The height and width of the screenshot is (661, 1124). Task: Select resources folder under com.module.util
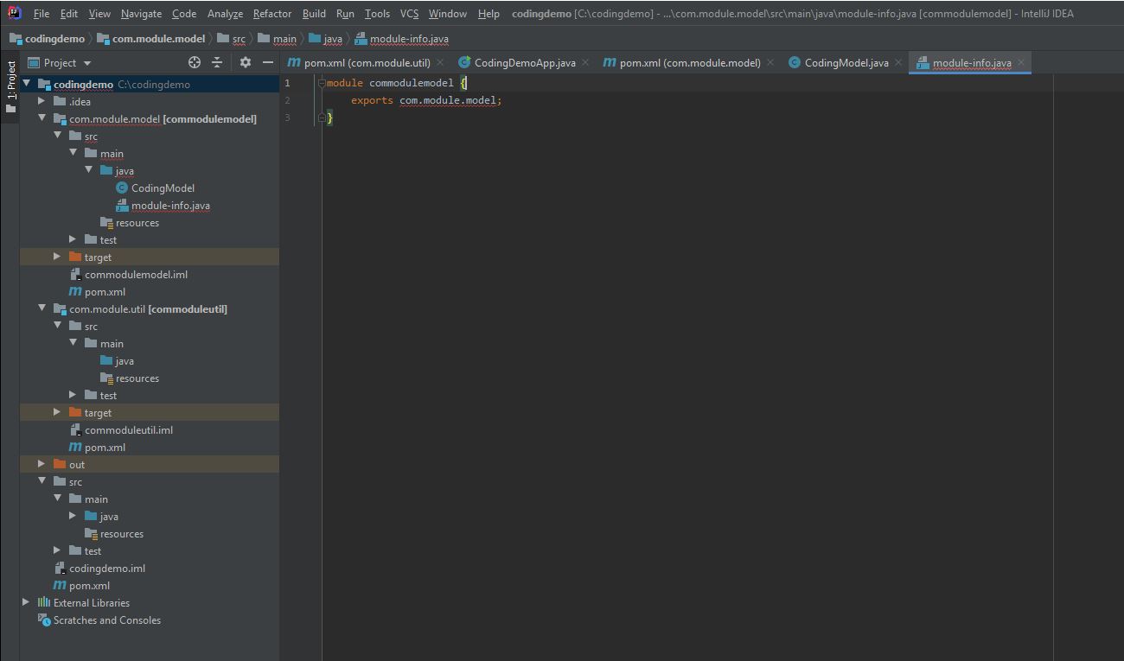coord(130,378)
